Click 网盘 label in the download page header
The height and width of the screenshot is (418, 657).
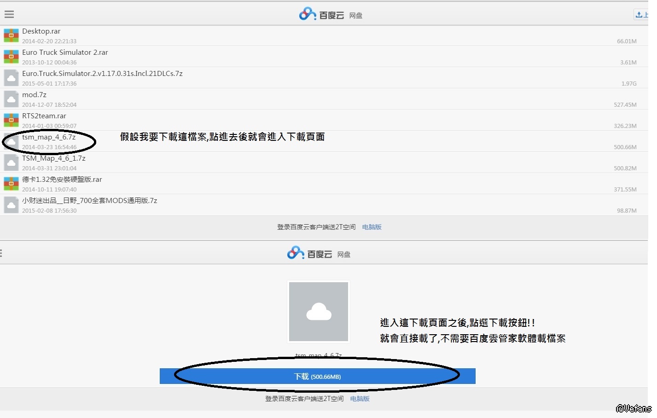343,255
